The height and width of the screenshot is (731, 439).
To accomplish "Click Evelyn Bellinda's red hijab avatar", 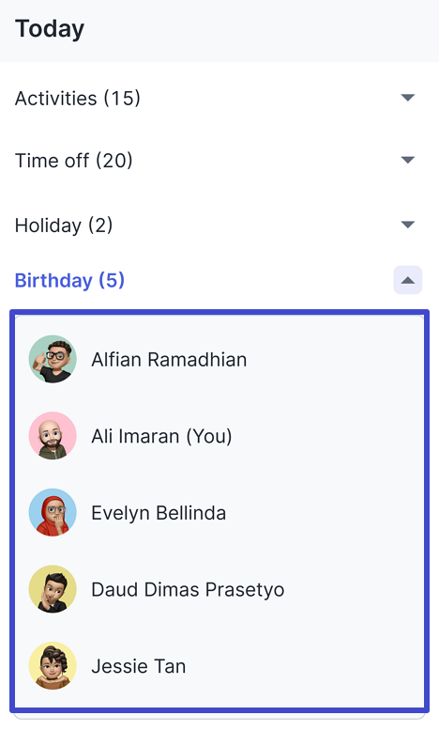I will (x=53, y=512).
